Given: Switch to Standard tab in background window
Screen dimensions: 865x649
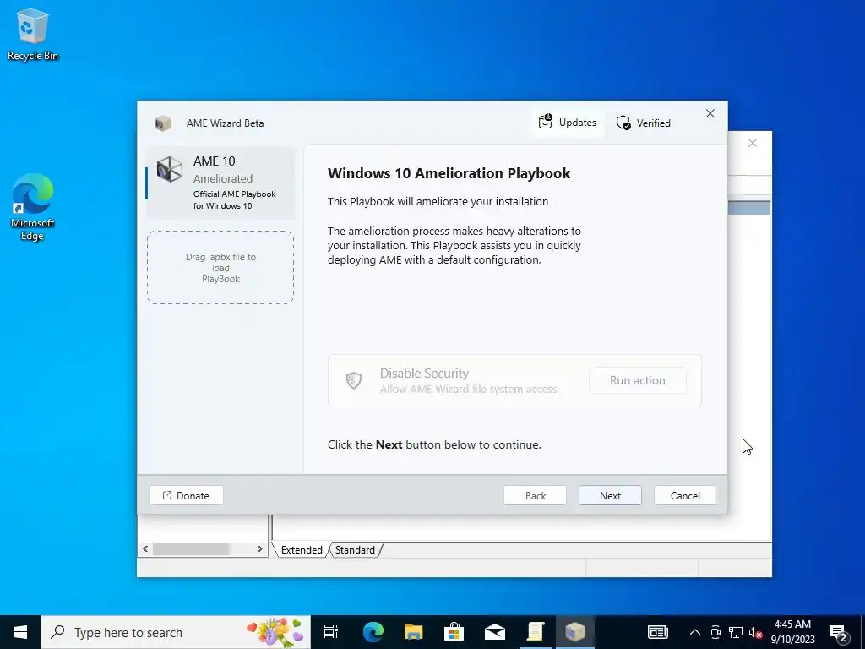Looking at the screenshot, I should click(355, 549).
